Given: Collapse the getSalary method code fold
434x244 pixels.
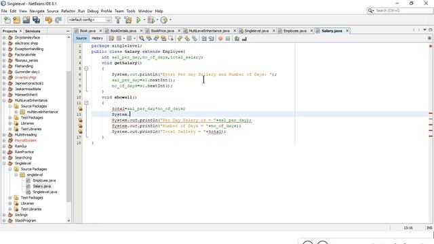Looking at the screenshot, I should tap(86, 68).
